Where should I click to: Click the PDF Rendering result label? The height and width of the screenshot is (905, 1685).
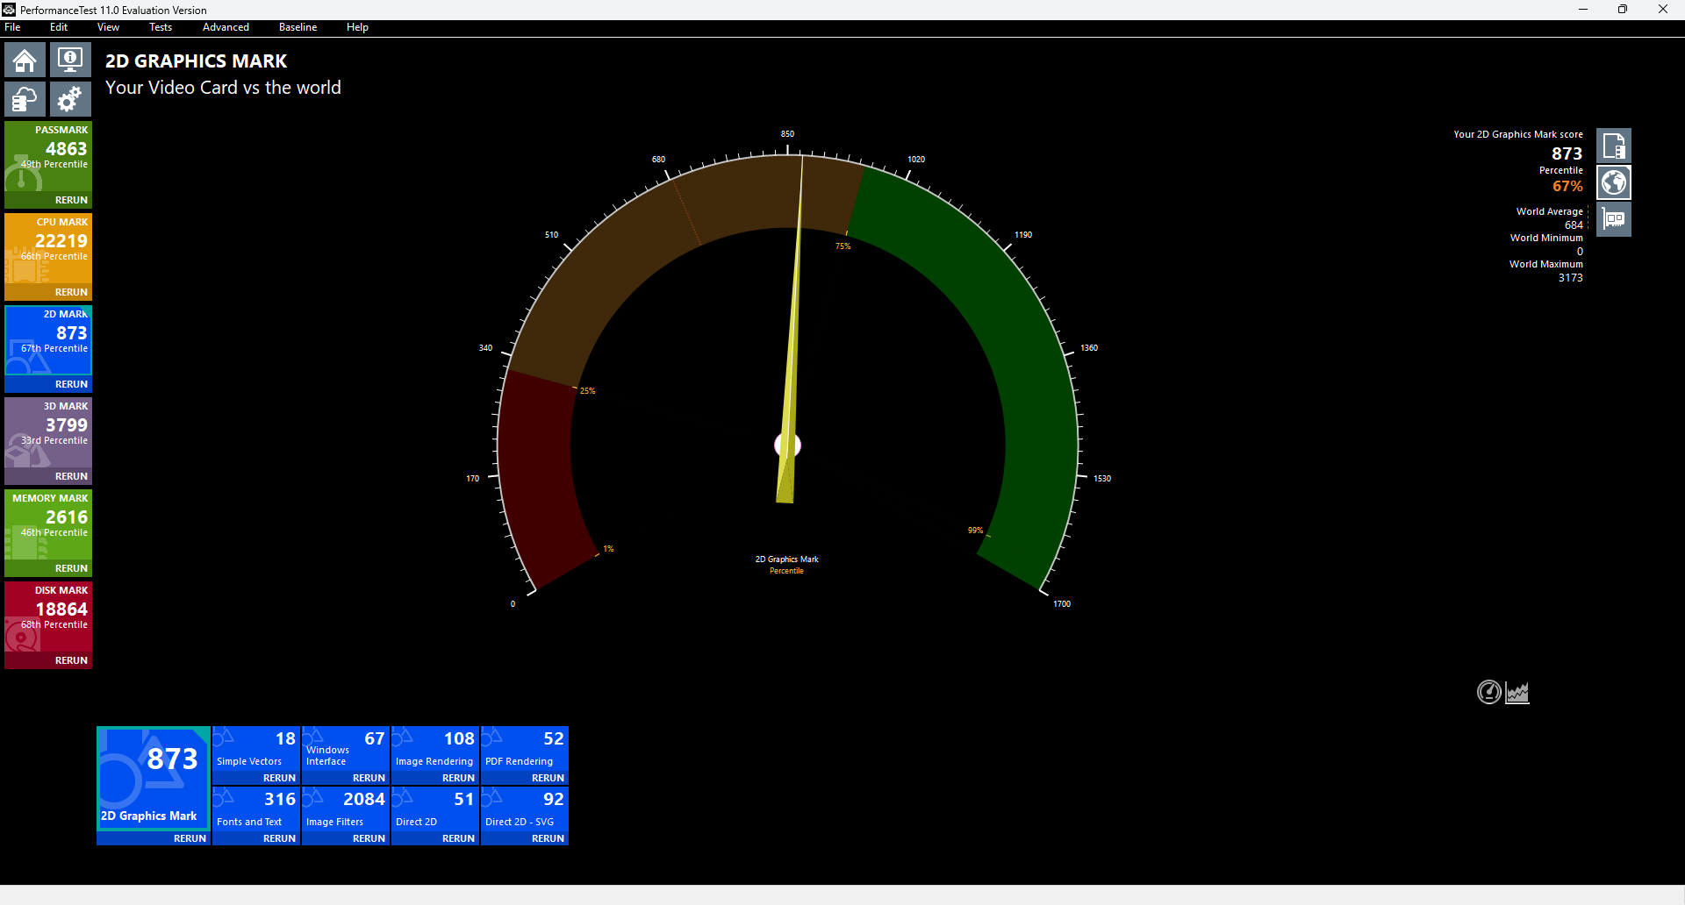tap(519, 761)
